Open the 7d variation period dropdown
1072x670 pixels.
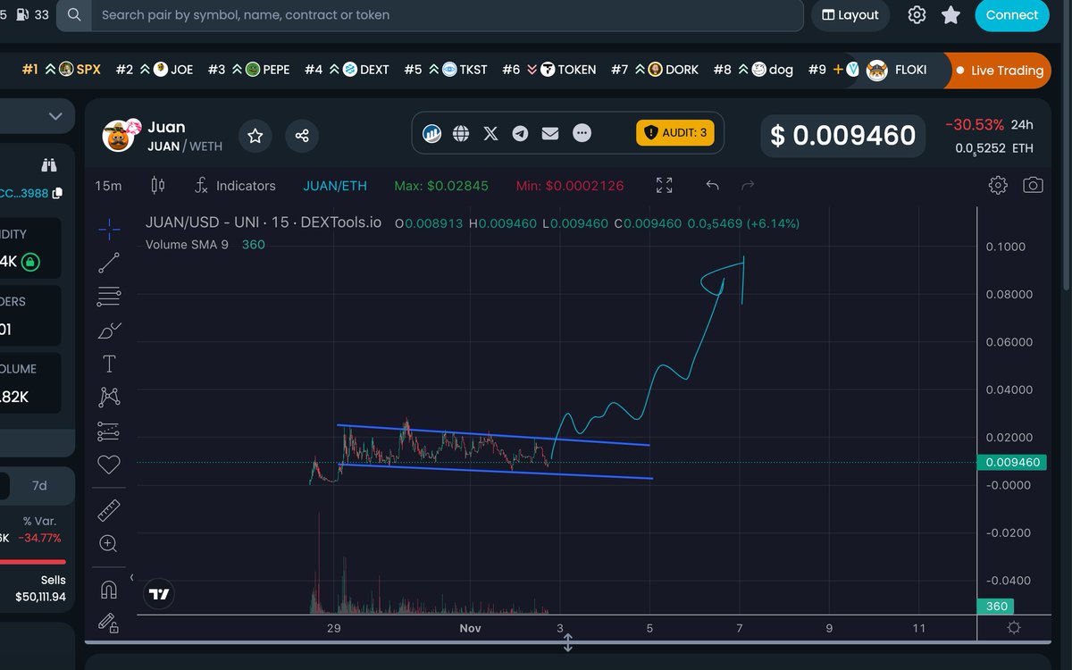(38, 485)
